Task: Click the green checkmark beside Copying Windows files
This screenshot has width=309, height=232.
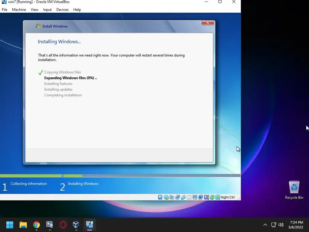Action: tap(41, 72)
